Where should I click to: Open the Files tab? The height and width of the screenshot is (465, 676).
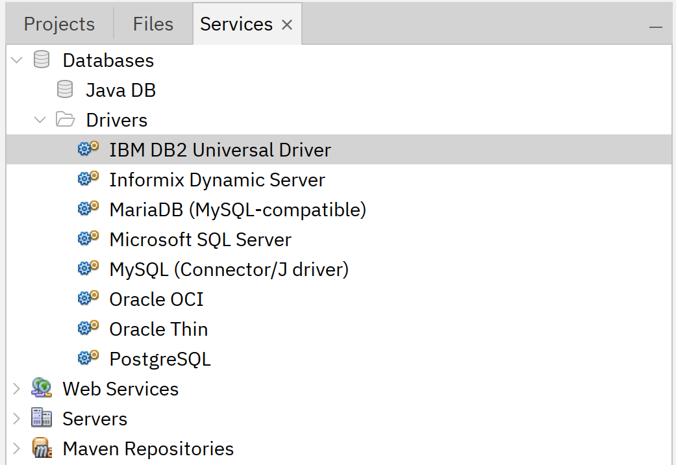click(153, 25)
